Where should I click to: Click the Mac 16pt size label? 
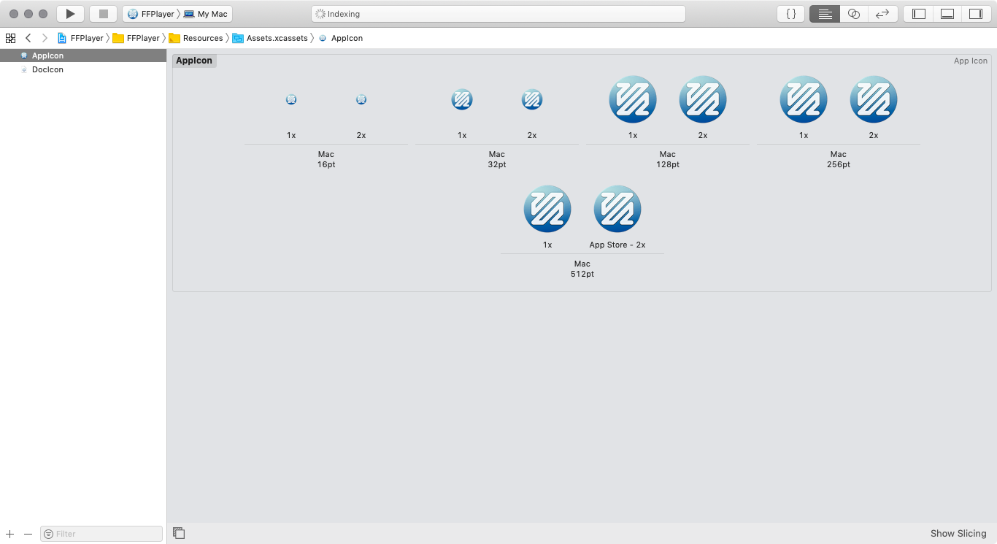coord(326,159)
